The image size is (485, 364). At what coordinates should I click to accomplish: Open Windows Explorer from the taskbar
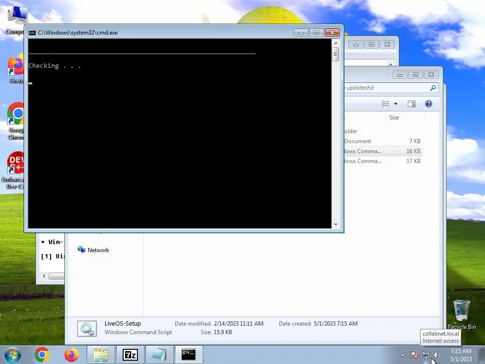pyautogui.click(x=101, y=355)
